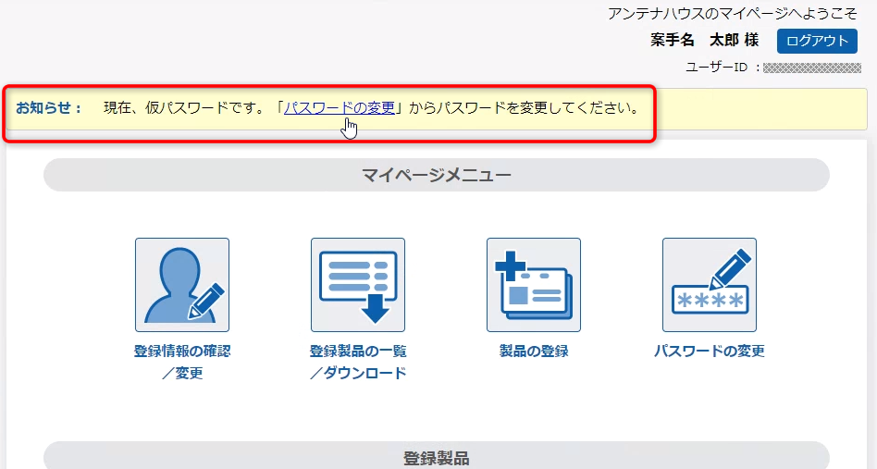Image resolution: width=877 pixels, height=469 pixels.
Task: Click the 登録製品 section heading
Action: (x=437, y=456)
